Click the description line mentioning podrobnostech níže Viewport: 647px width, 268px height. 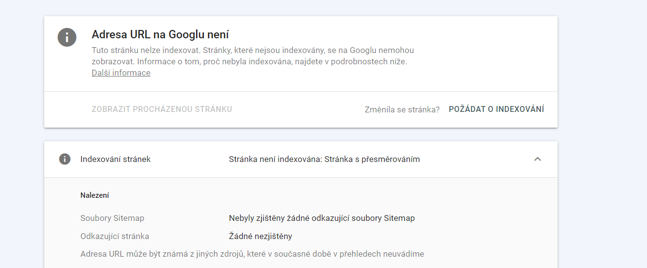point(250,62)
